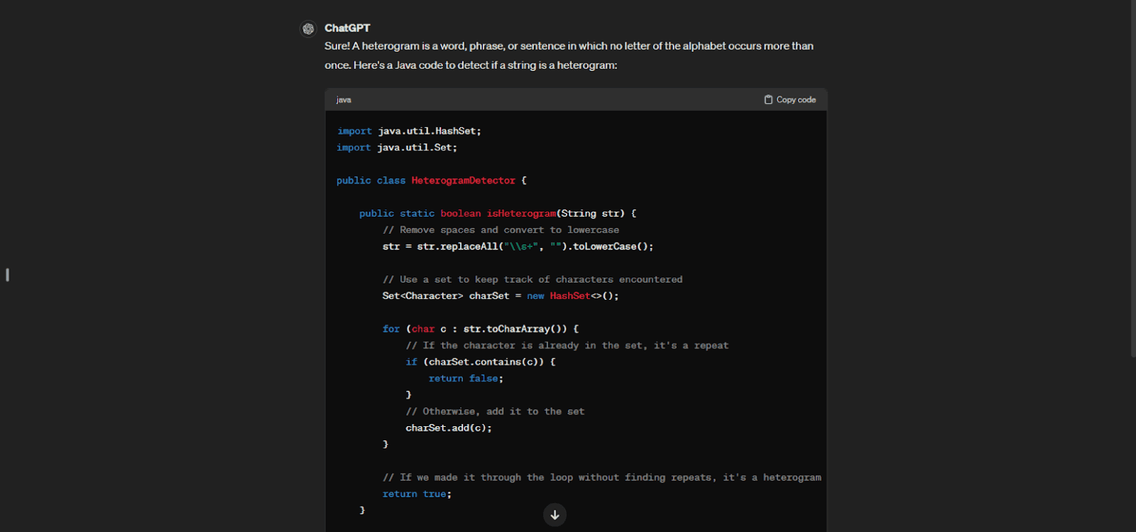Click the clipboard icon beside Copy code
Viewport: 1136px width, 532px height.
(x=768, y=100)
